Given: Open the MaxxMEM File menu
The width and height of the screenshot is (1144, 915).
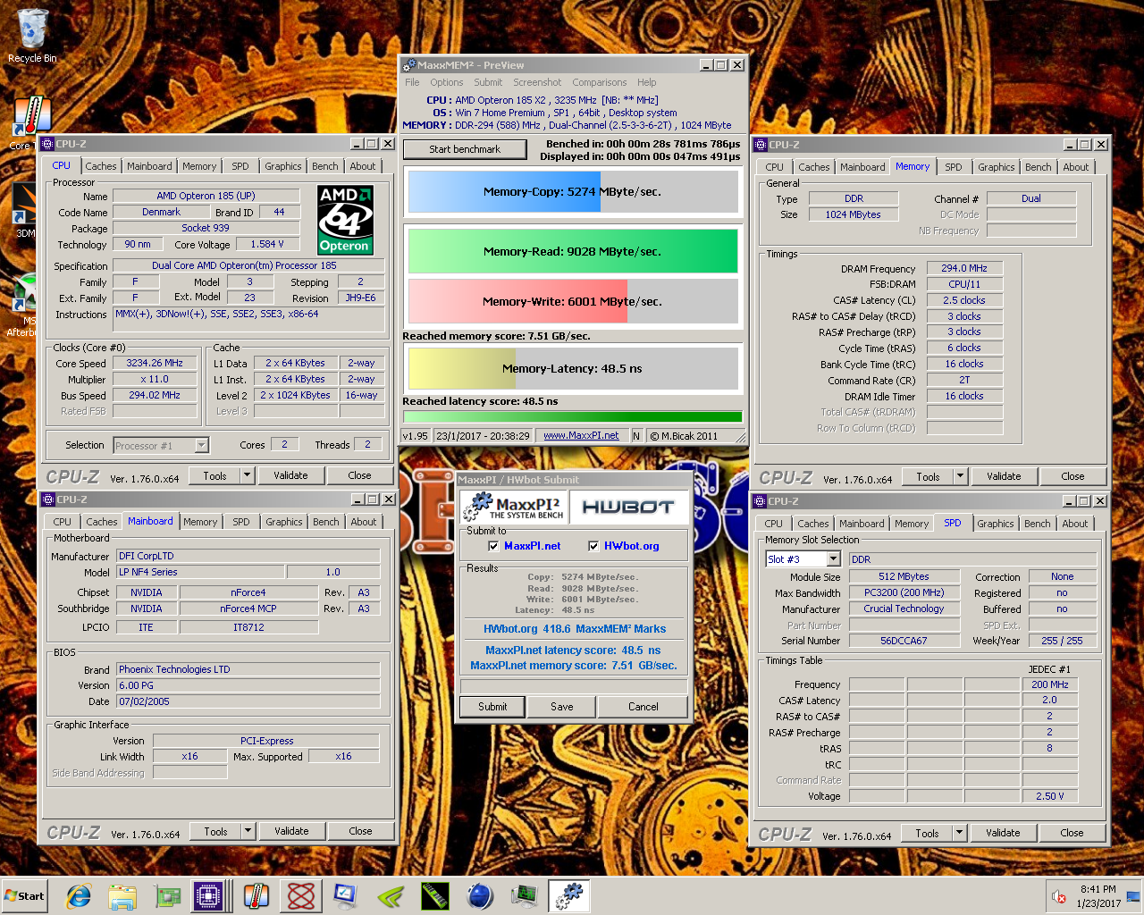Looking at the screenshot, I should 412,82.
